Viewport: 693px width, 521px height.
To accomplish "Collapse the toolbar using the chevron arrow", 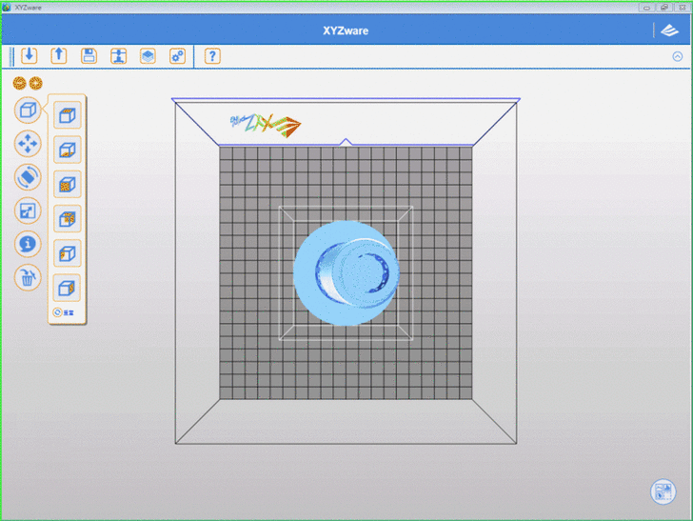I will tap(677, 56).
